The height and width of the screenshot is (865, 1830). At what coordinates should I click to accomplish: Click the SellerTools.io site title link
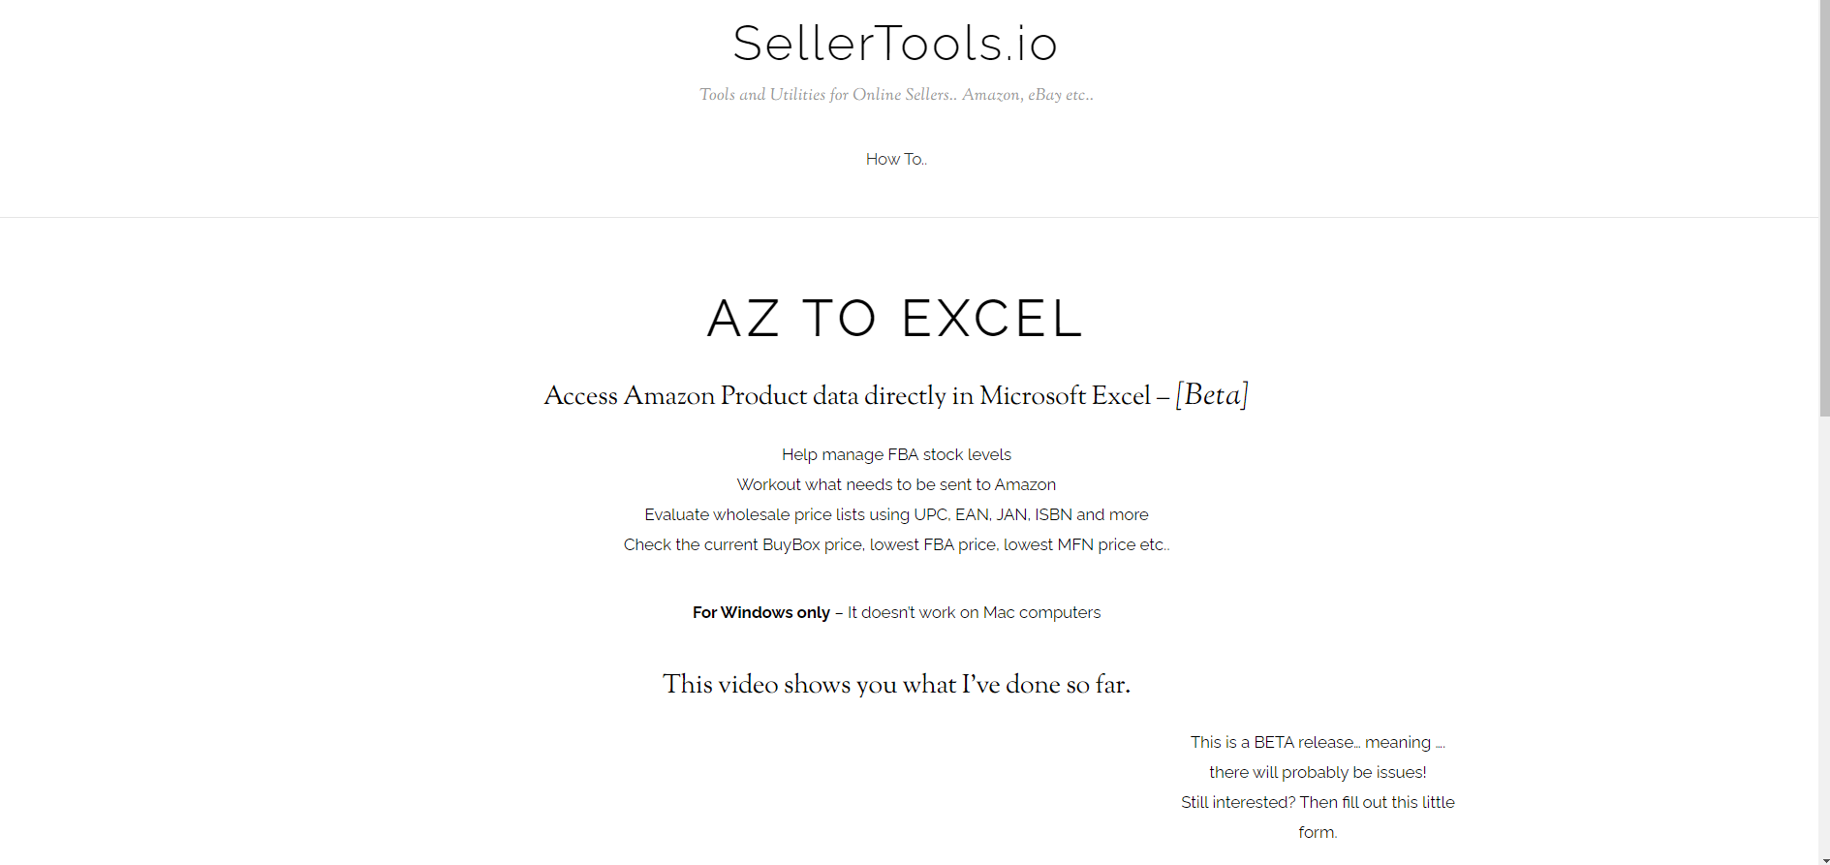895,43
